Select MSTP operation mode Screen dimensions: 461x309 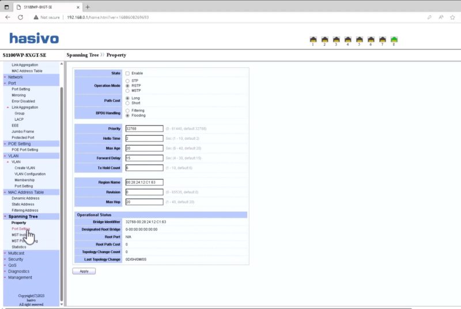tap(127, 91)
